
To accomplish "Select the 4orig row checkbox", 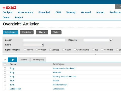I will [x=5, y=77].
